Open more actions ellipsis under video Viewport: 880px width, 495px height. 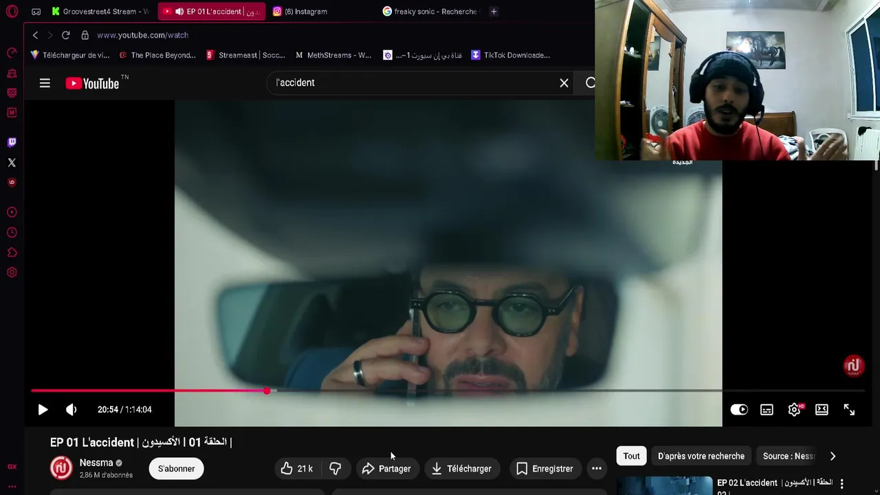[597, 469]
